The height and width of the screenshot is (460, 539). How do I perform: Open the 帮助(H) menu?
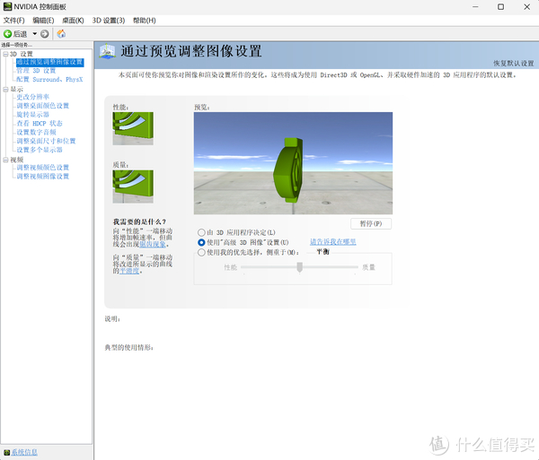[x=145, y=21]
